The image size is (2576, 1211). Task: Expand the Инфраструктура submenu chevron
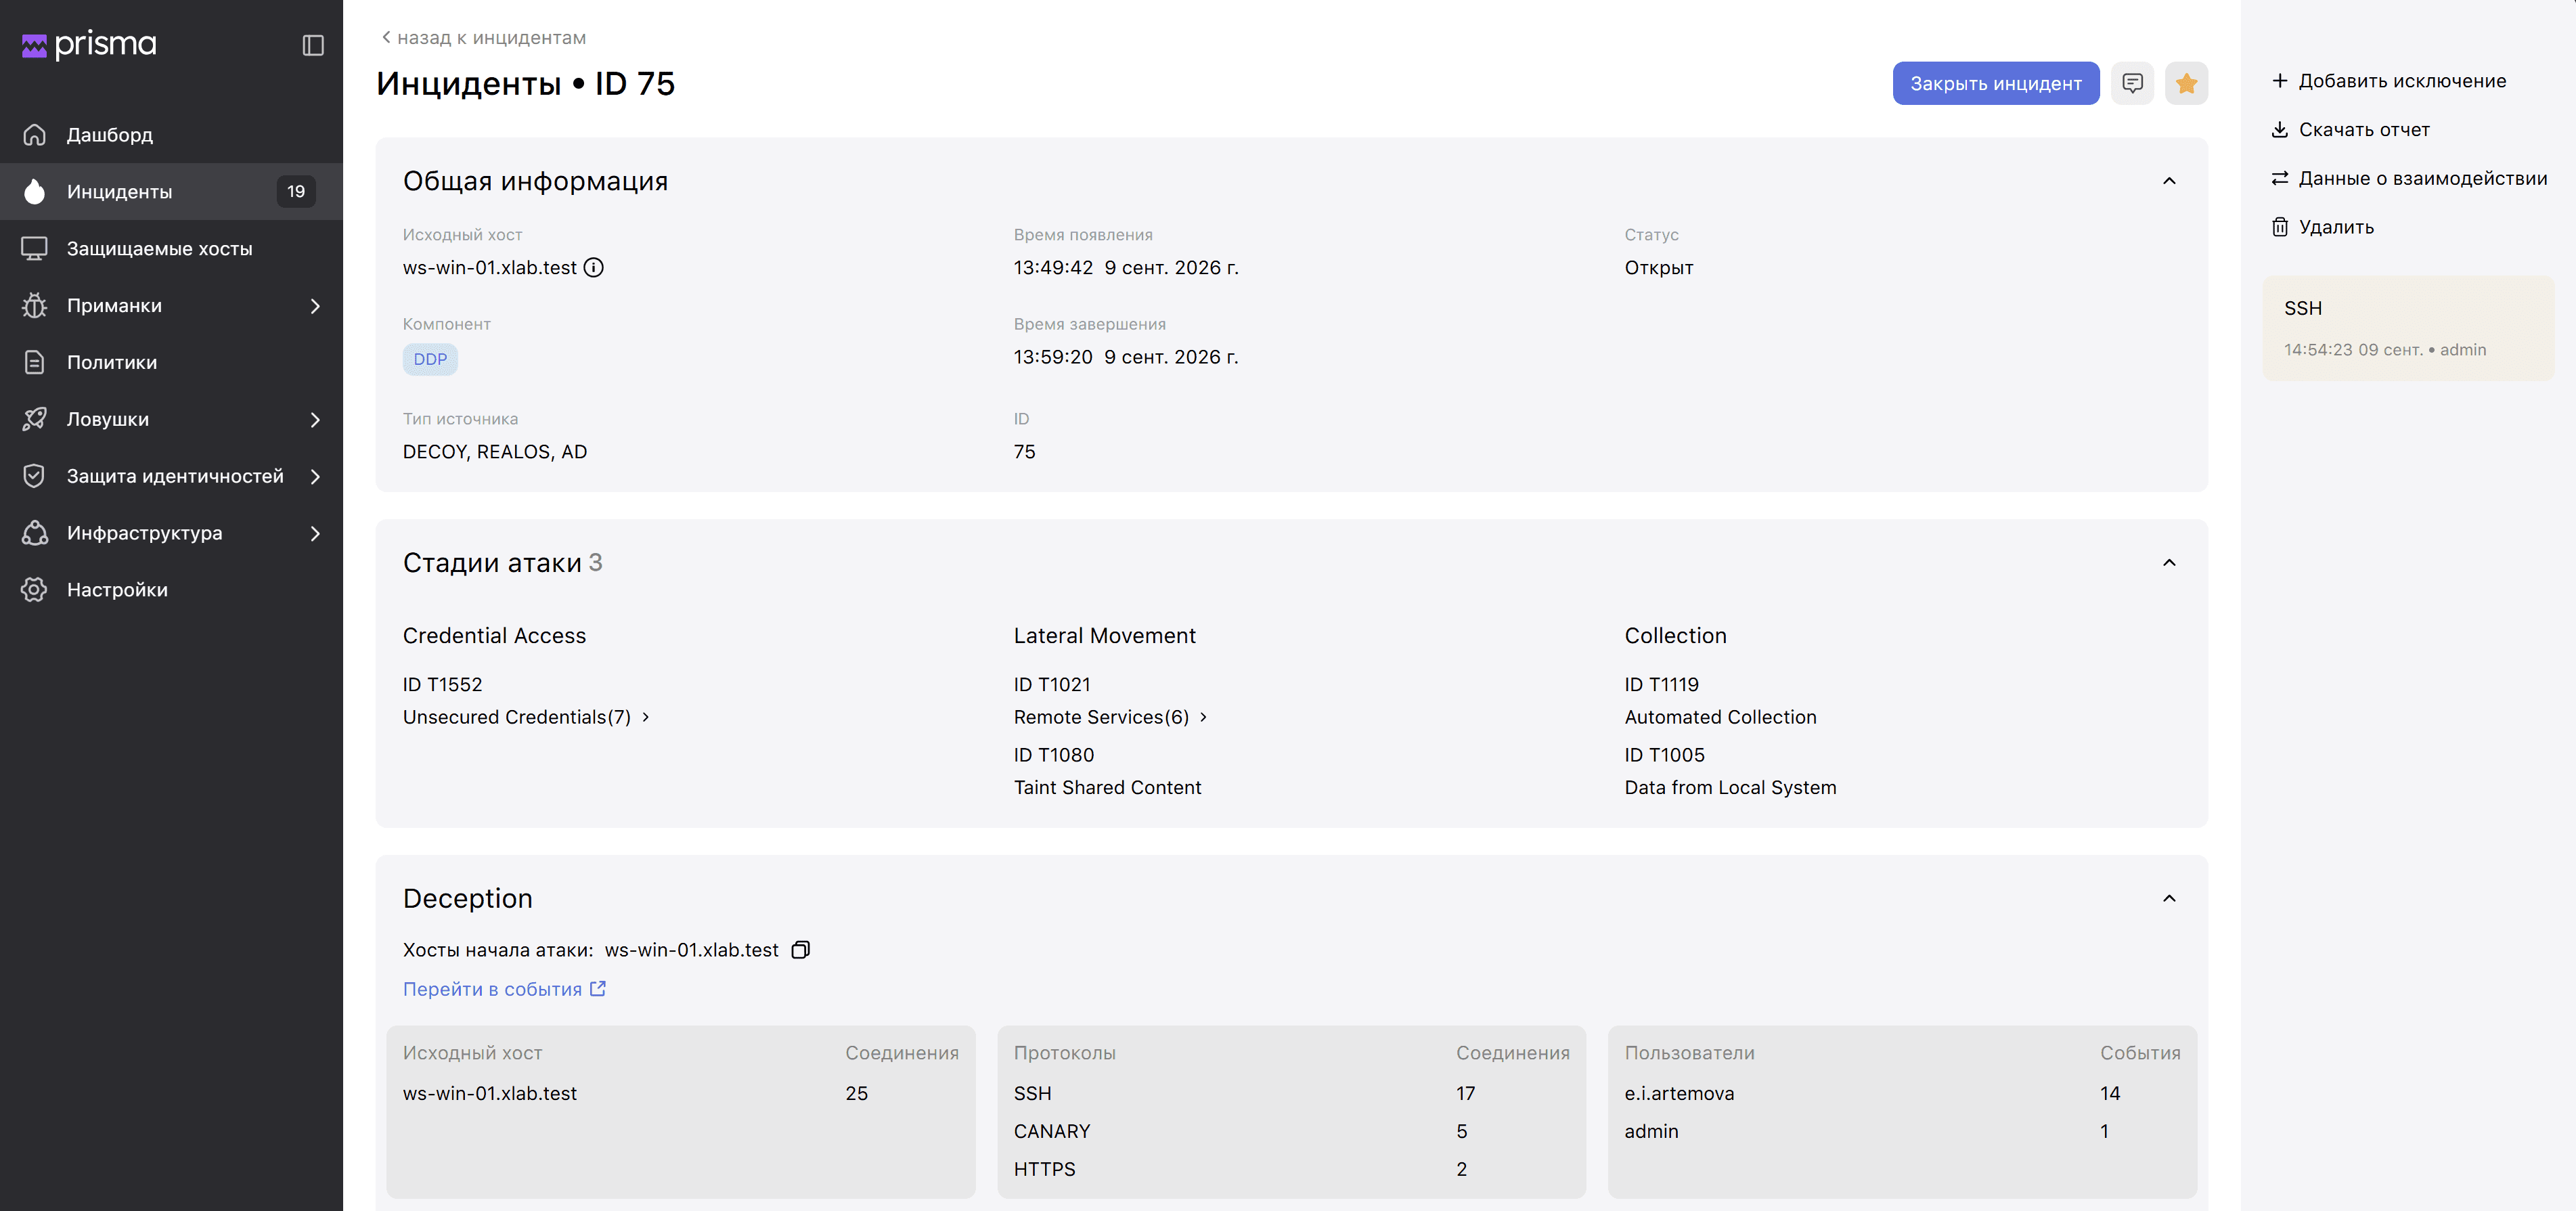(315, 533)
